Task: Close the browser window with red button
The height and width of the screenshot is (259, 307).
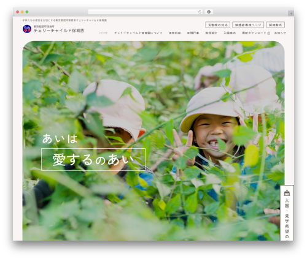Action: pyautogui.click(x=18, y=12)
